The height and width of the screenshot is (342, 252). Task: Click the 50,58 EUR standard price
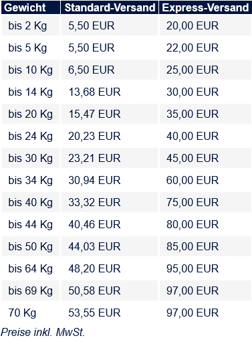(x=94, y=290)
